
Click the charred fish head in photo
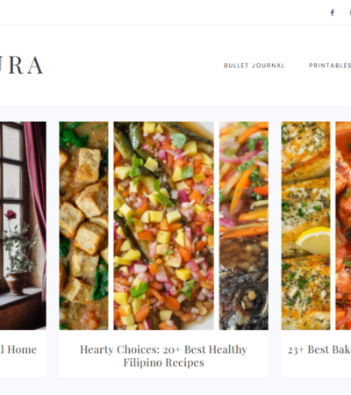pos(244,301)
